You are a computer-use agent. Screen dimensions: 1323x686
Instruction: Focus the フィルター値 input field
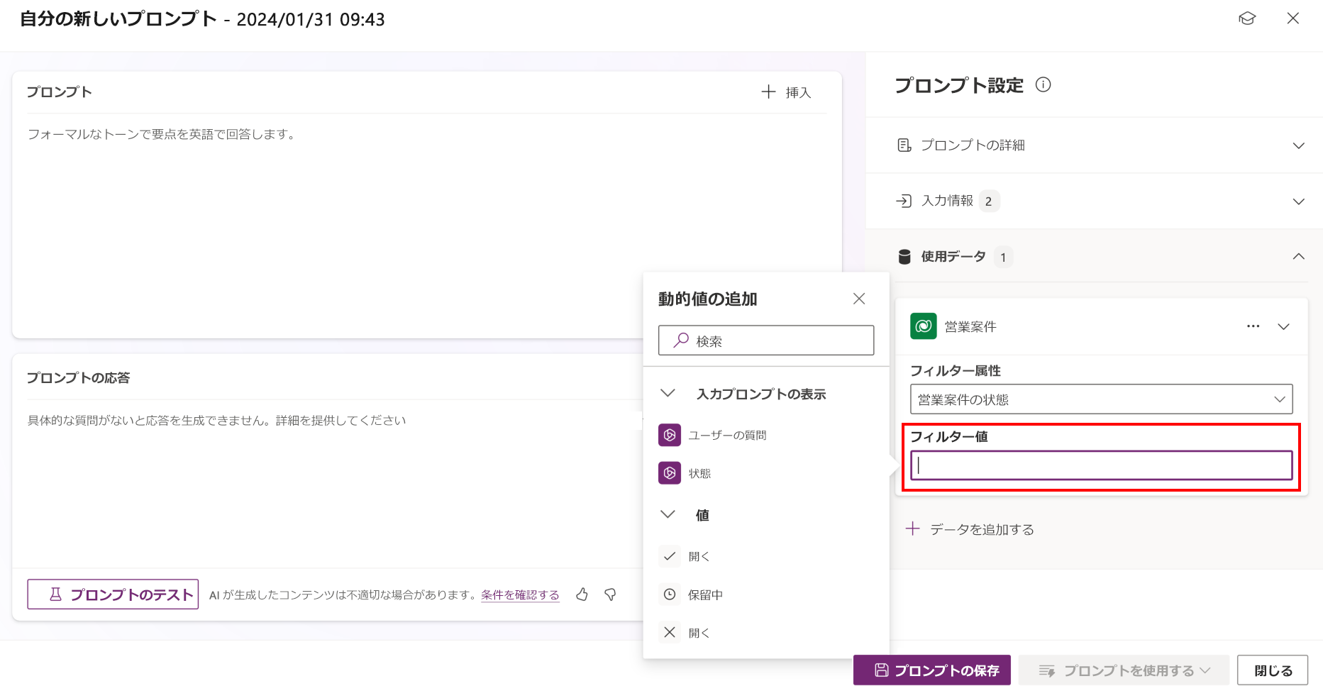pos(1101,465)
